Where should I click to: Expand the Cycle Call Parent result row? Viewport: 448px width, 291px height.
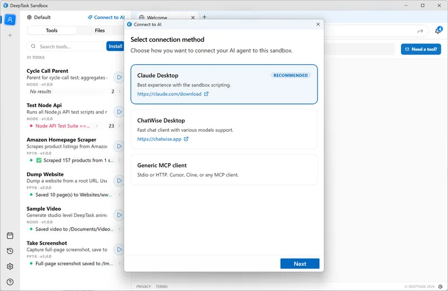click(x=119, y=92)
